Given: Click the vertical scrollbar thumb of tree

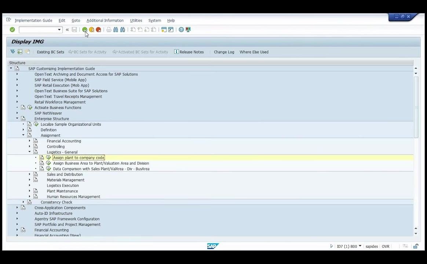Looking at the screenshot, I should [x=416, y=107].
